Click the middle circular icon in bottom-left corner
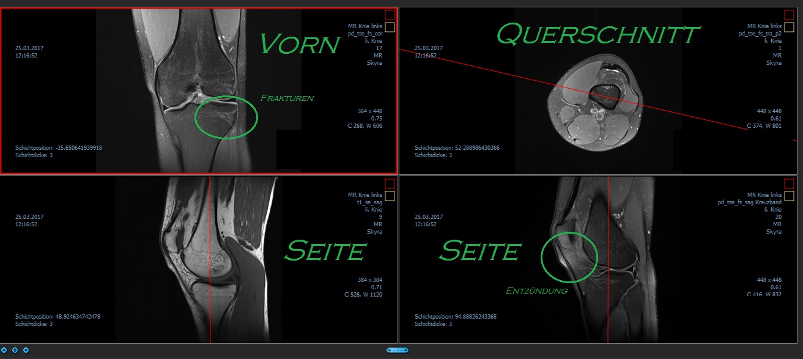 pos(15,350)
